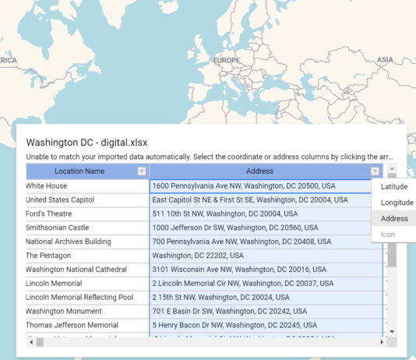The width and height of the screenshot is (416, 360).
Task: Click the EUROPE label on the map
Action: pyautogui.click(x=227, y=61)
